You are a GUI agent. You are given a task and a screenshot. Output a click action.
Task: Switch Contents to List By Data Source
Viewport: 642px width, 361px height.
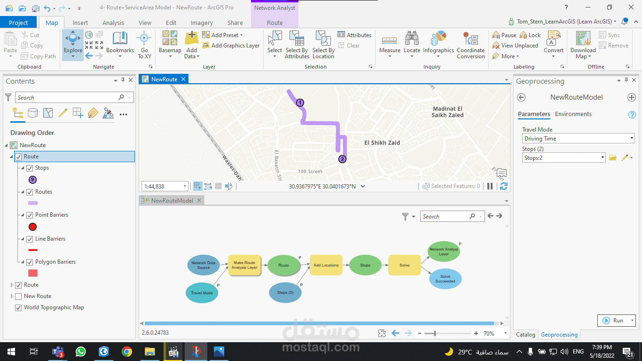(32, 113)
